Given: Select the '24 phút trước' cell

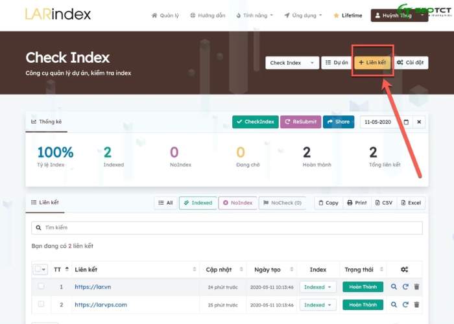Looking at the screenshot, I should [222, 287].
